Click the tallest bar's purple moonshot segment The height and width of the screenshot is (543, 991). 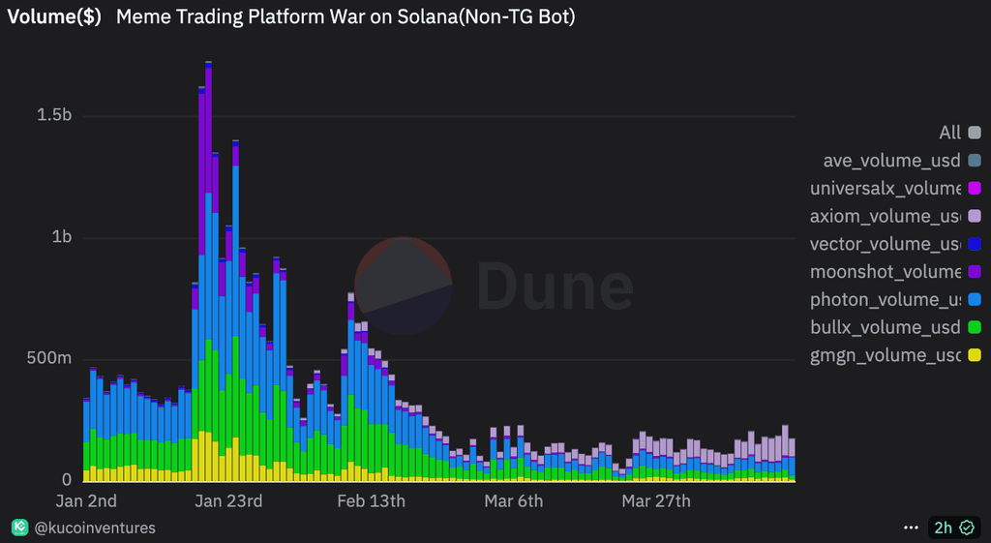[209, 131]
